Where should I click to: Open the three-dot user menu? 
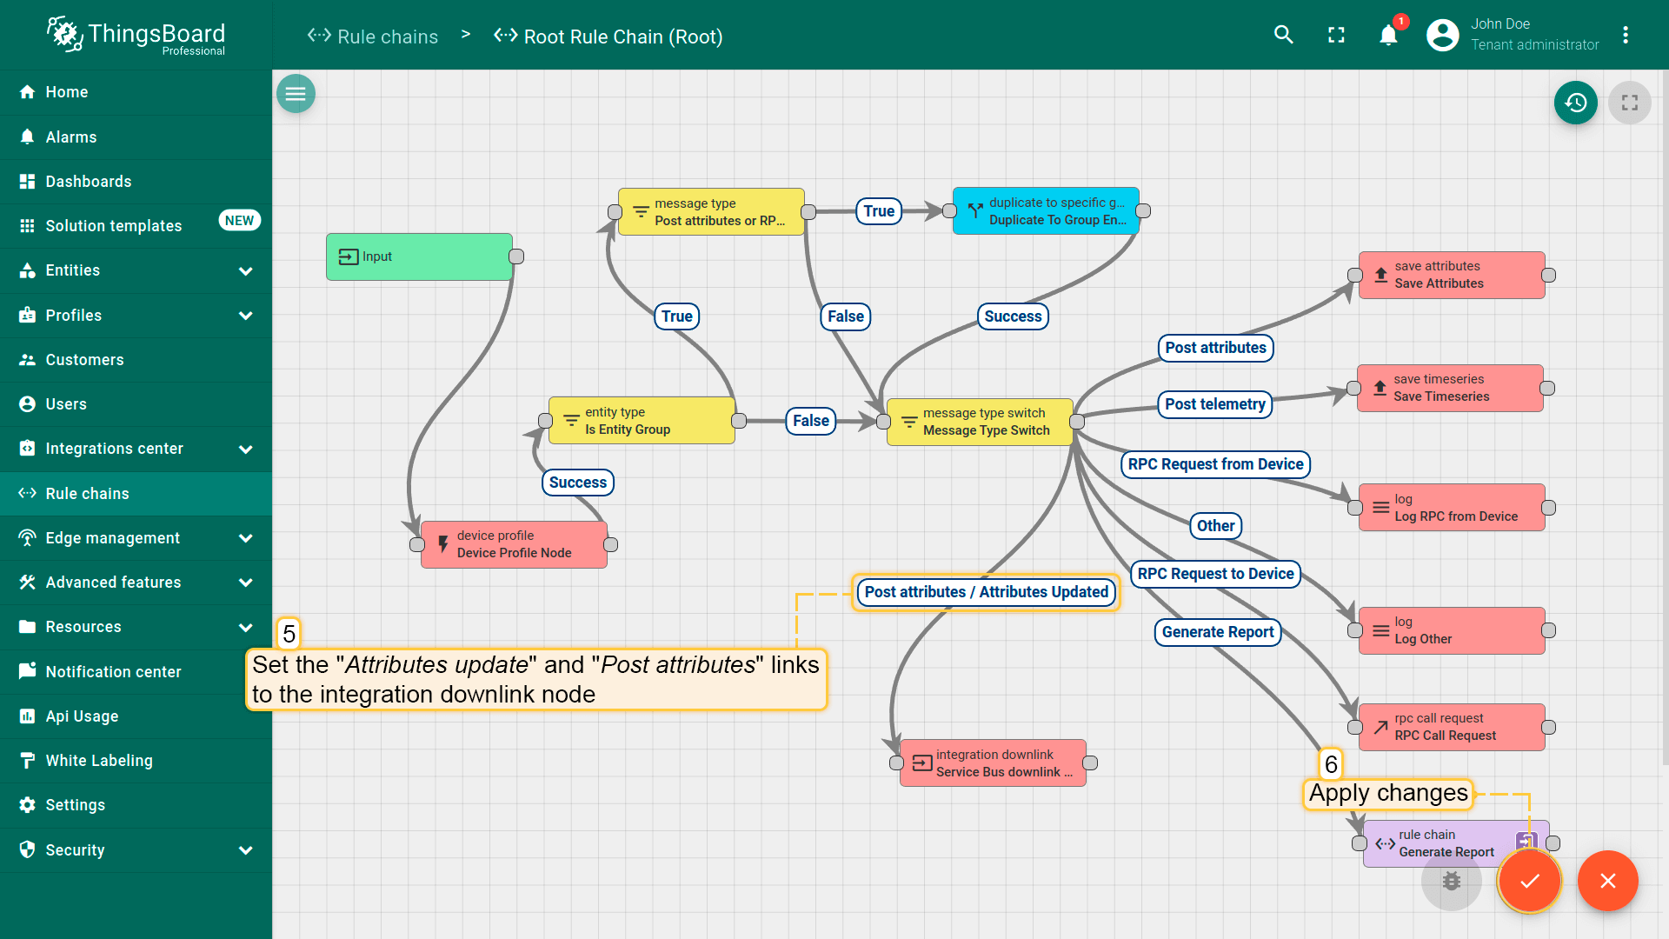click(1625, 35)
